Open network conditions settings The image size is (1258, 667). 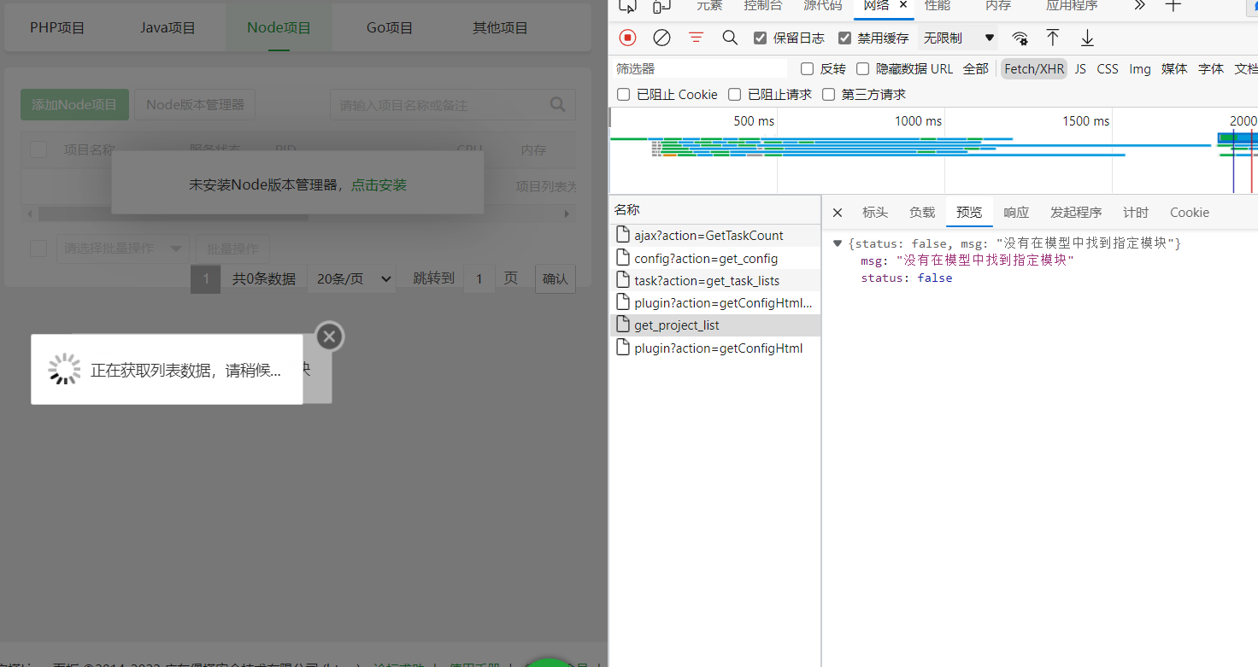[x=1020, y=38]
